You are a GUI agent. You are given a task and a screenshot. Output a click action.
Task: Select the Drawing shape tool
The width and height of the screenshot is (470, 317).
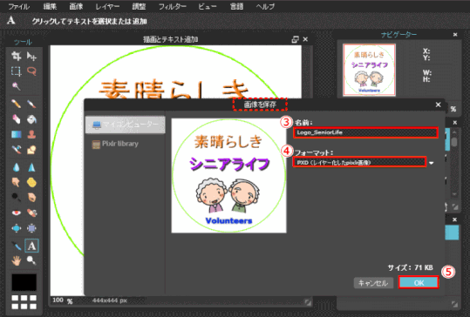pos(31,150)
